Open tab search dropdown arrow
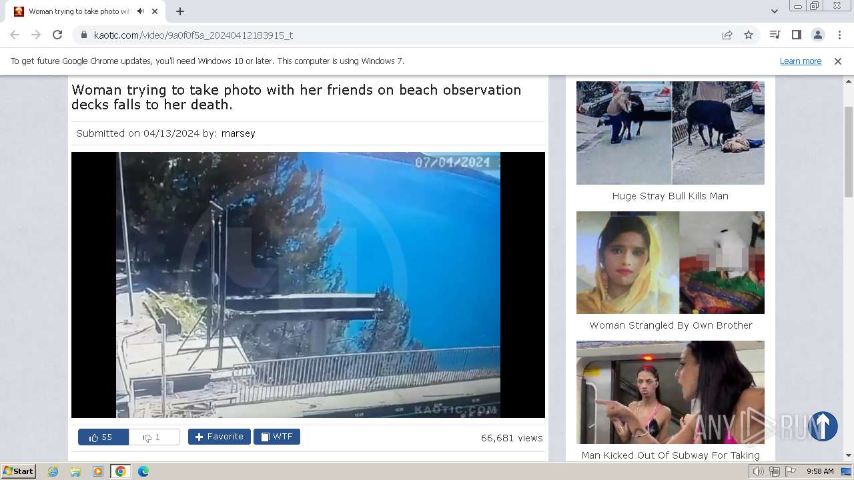 click(x=774, y=11)
